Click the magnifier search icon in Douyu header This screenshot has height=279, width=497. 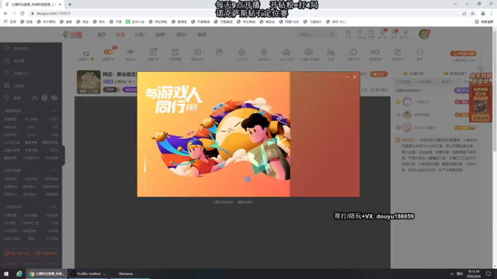pyautogui.click(x=332, y=35)
